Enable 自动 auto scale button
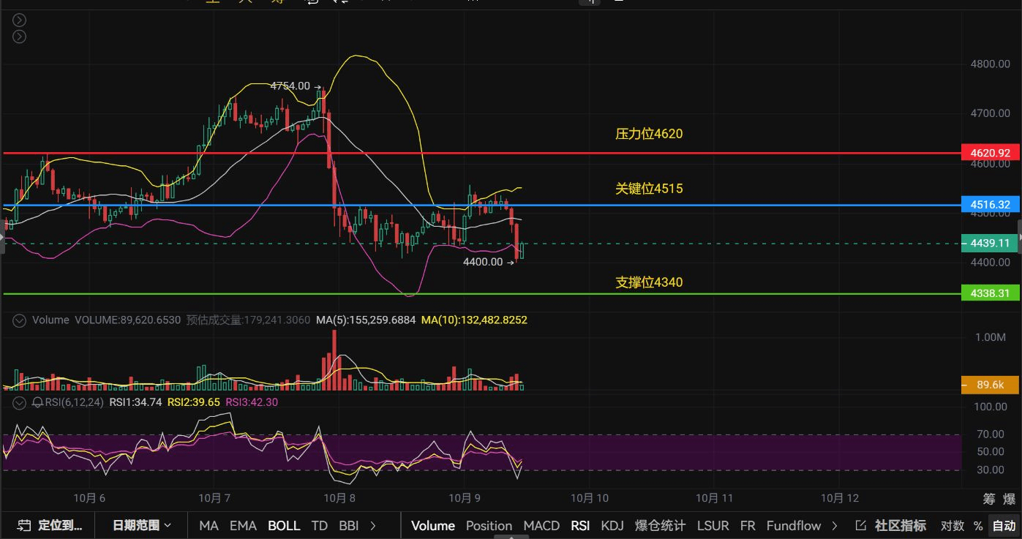This screenshot has height=539, width=1022. [1004, 525]
